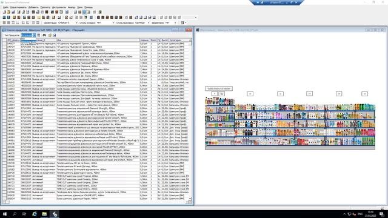
Task: Click the vertical scrollbar of the product list
Action: (x=190, y=119)
